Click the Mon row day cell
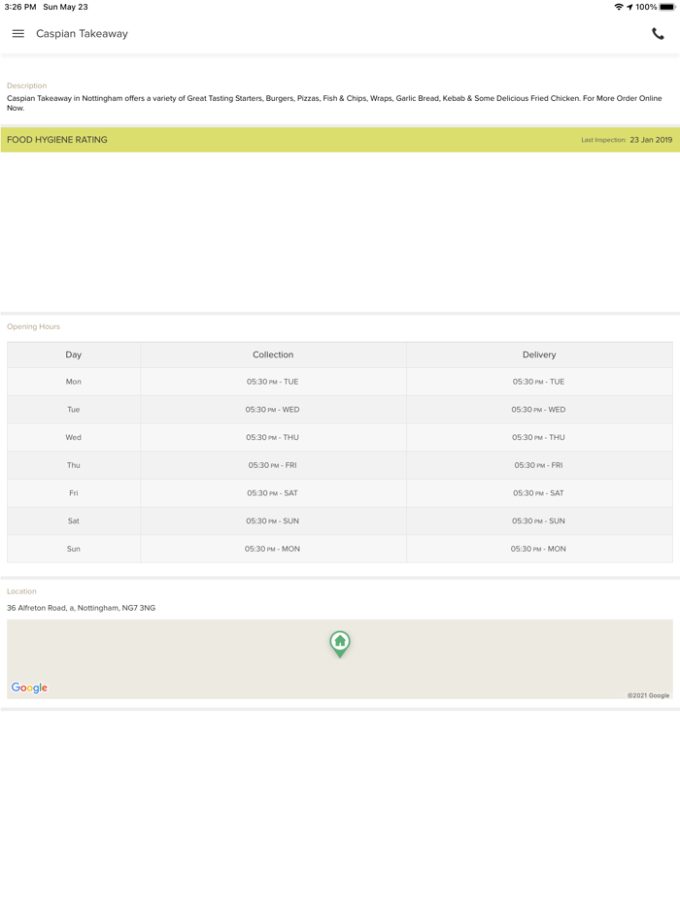 (74, 382)
